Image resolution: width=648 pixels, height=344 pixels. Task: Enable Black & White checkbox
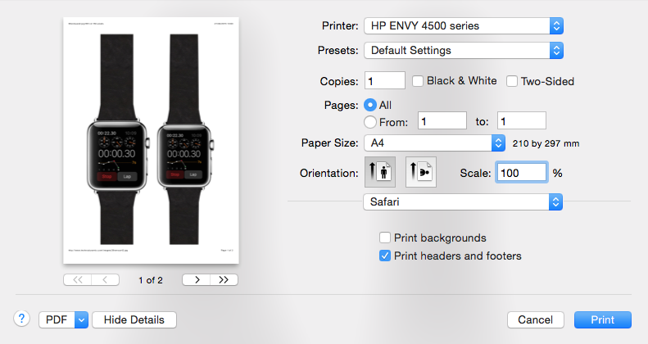pos(418,81)
